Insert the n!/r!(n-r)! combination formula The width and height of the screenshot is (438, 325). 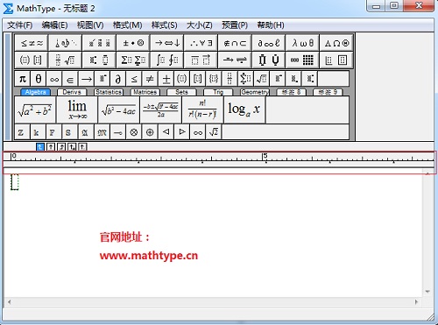(x=202, y=110)
